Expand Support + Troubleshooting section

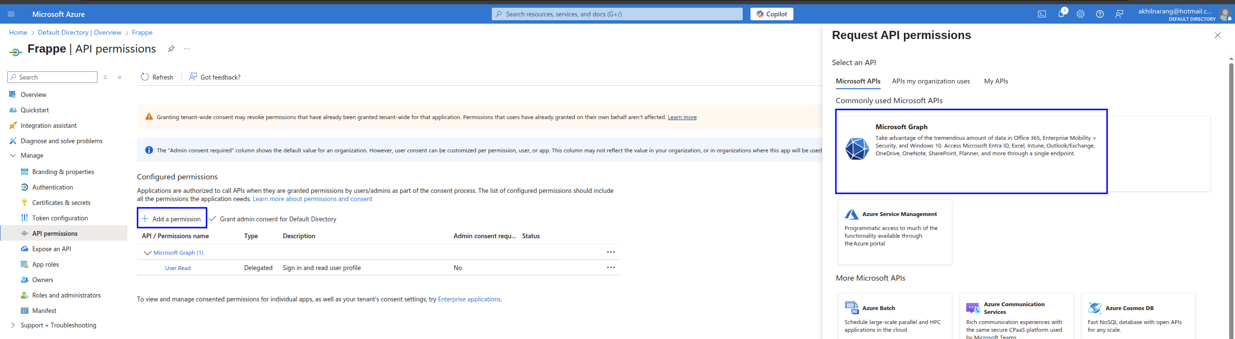(13, 325)
